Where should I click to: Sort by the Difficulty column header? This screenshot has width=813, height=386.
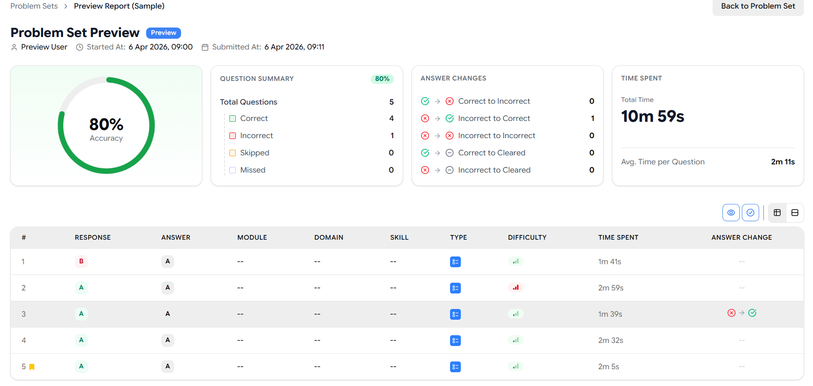[x=527, y=238]
